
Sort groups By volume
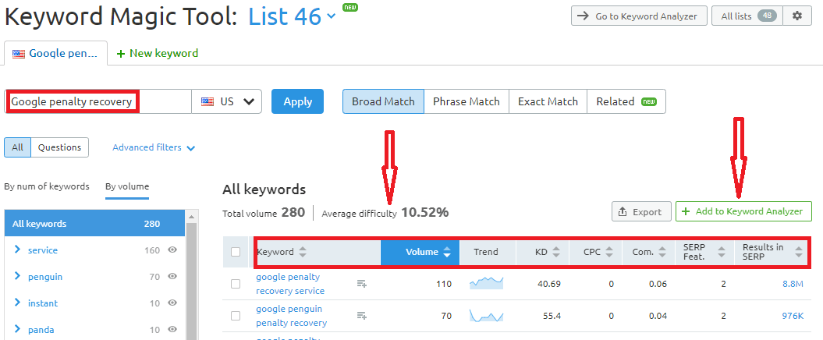click(127, 186)
